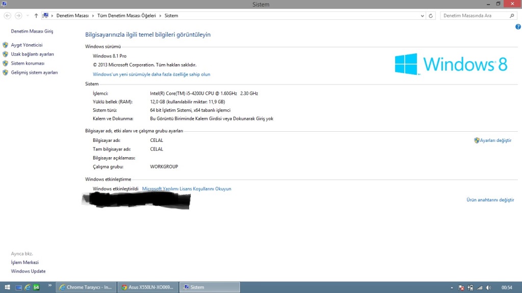
Task: Open Help with the blue question mark
Action: click(x=518, y=27)
